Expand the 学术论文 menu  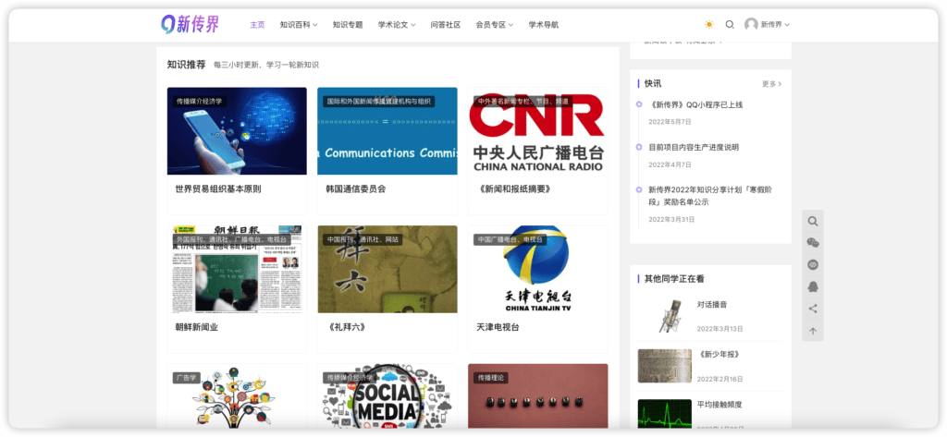point(397,25)
